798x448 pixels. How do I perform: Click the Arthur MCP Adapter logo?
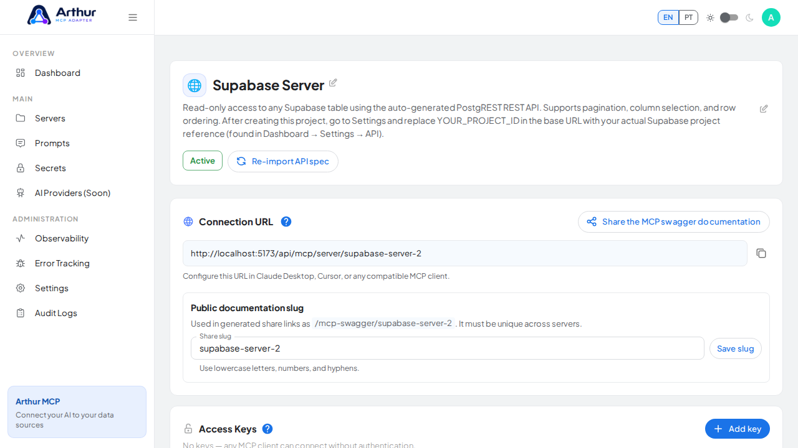point(62,15)
